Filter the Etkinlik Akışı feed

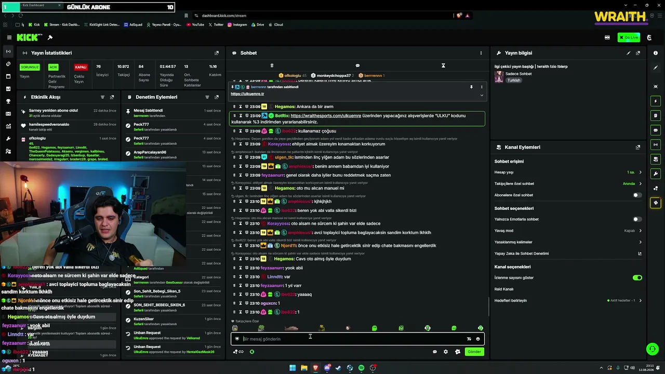[x=102, y=97]
